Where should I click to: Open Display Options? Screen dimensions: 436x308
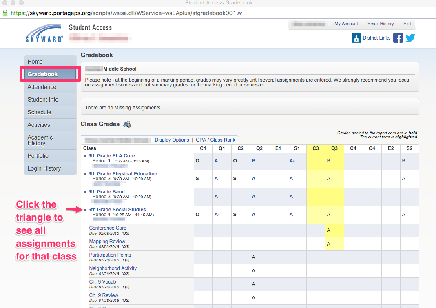click(172, 140)
